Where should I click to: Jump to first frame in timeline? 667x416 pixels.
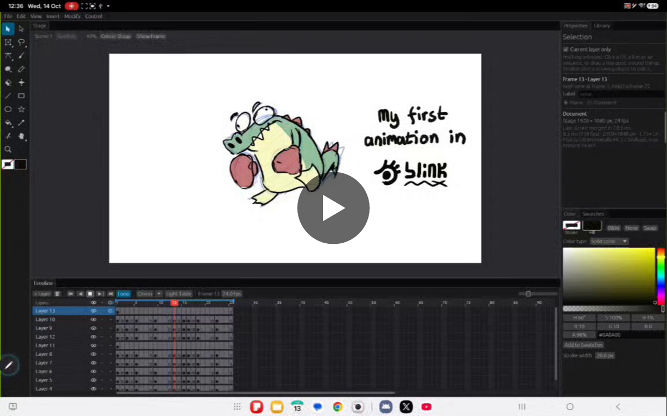(x=71, y=293)
